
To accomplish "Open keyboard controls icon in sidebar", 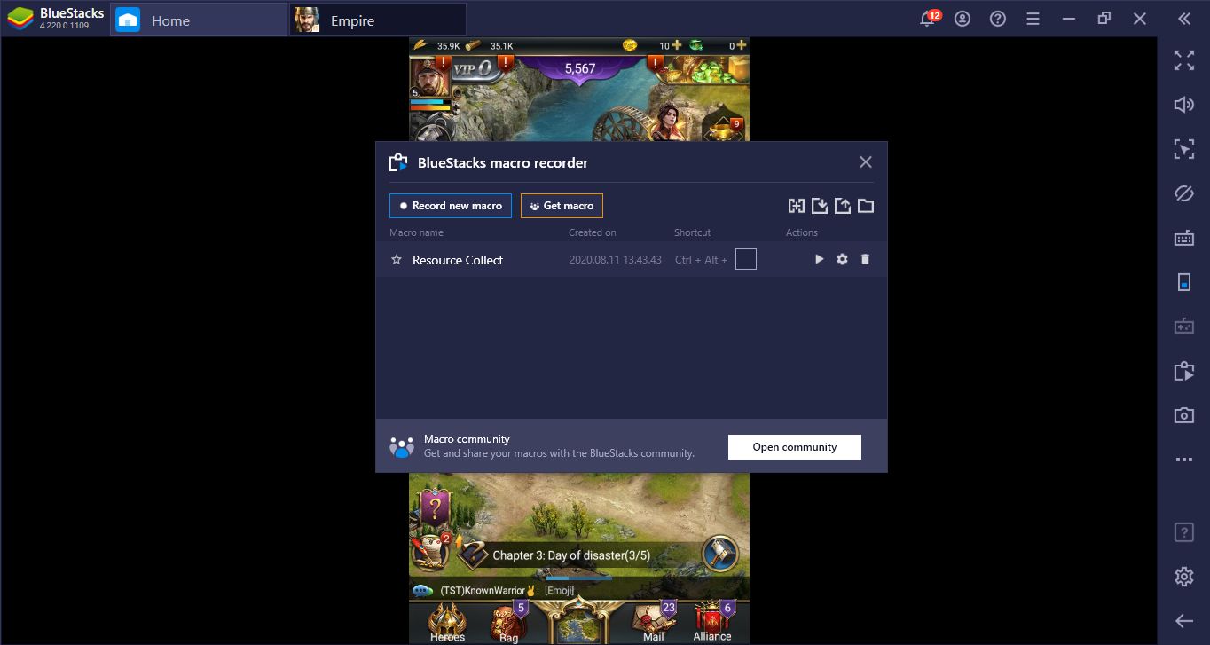I will (1184, 238).
